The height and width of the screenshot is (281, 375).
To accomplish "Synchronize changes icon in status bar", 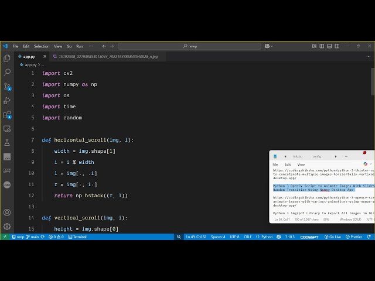I will [43, 237].
